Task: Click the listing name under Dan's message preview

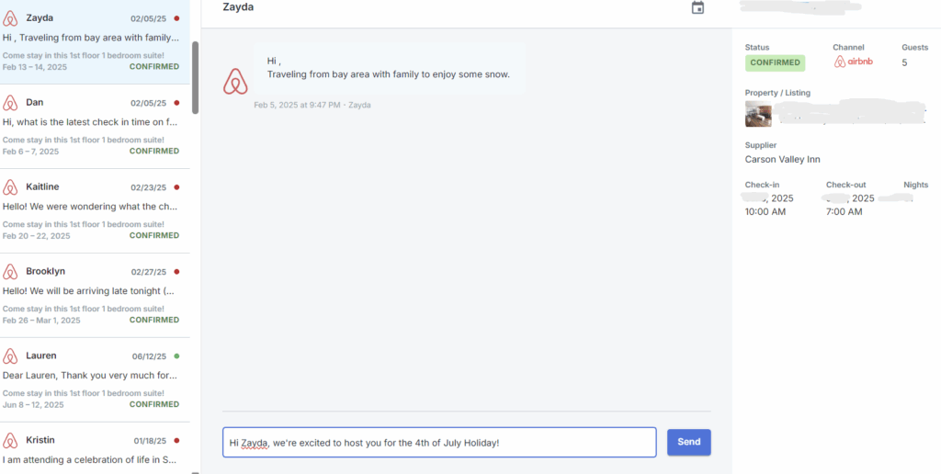Action: coord(84,140)
